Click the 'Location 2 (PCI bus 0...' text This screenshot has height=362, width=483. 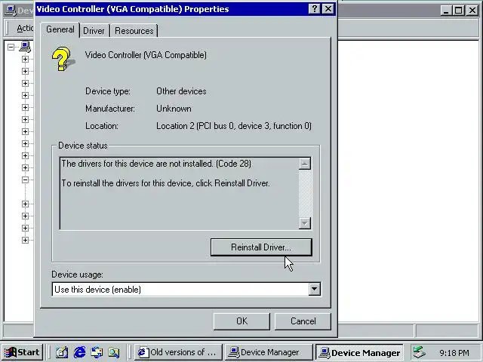click(234, 126)
